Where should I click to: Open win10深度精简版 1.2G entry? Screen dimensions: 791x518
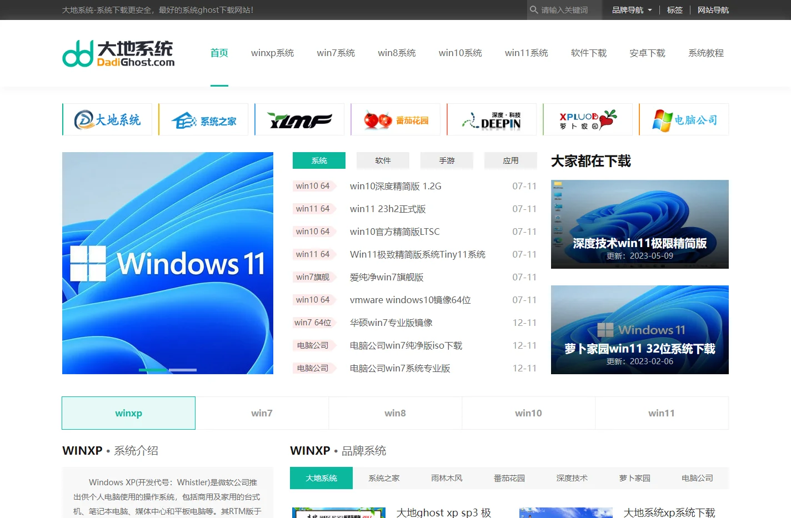point(395,186)
